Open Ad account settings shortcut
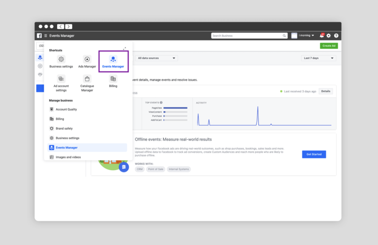The width and height of the screenshot is (378, 245). 61,78
